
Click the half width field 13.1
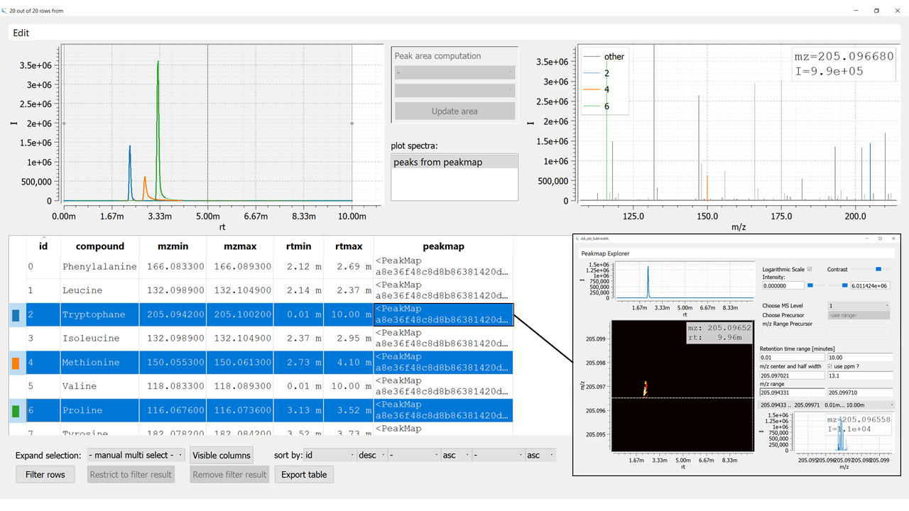click(x=860, y=375)
